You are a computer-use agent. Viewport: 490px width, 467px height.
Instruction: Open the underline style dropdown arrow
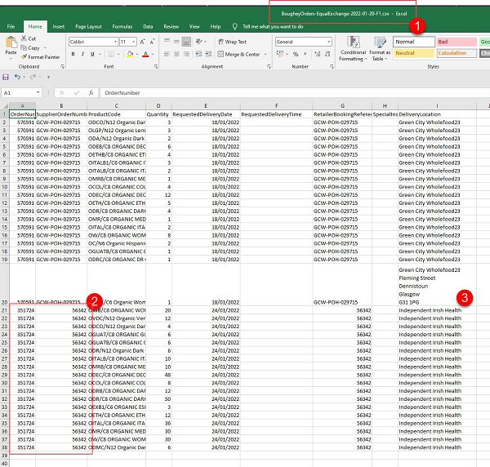click(100, 55)
